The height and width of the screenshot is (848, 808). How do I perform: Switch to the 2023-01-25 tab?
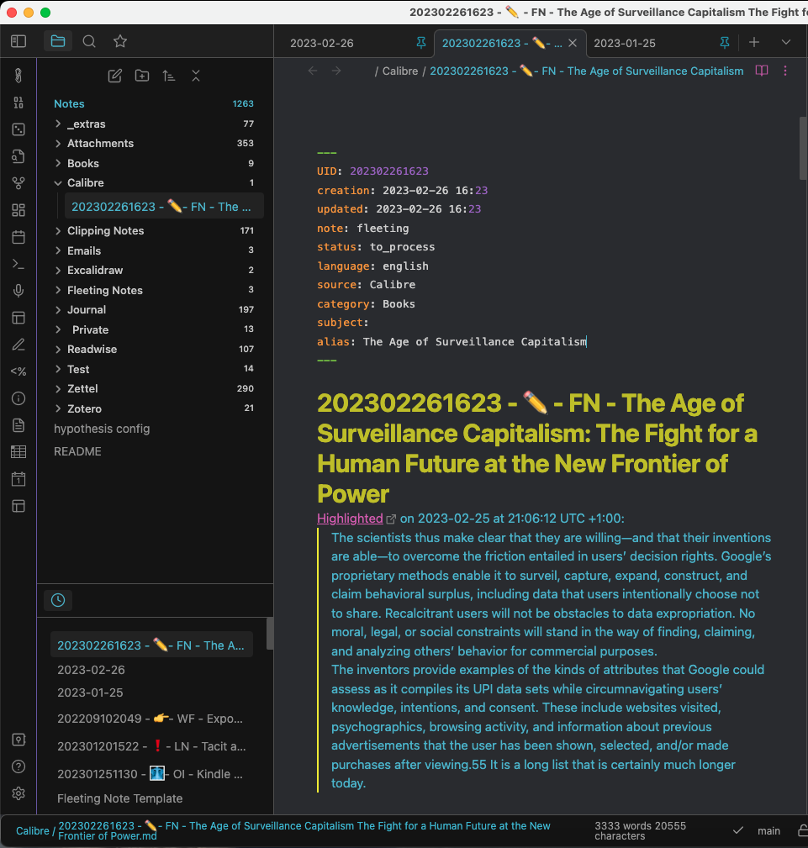(625, 43)
